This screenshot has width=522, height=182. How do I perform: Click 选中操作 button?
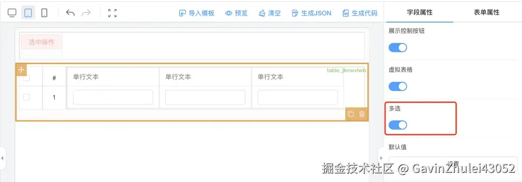tap(42, 42)
